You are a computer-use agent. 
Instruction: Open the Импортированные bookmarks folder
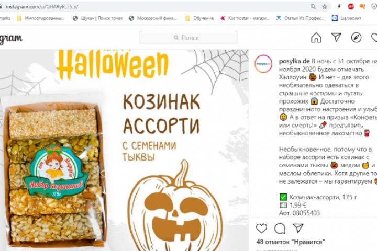40,18
